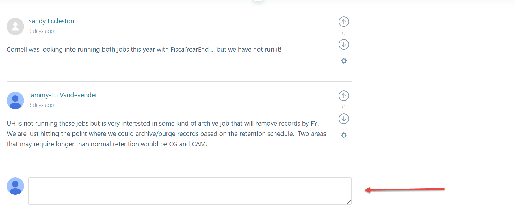Click the "8 days ago" timestamp

[41, 105]
